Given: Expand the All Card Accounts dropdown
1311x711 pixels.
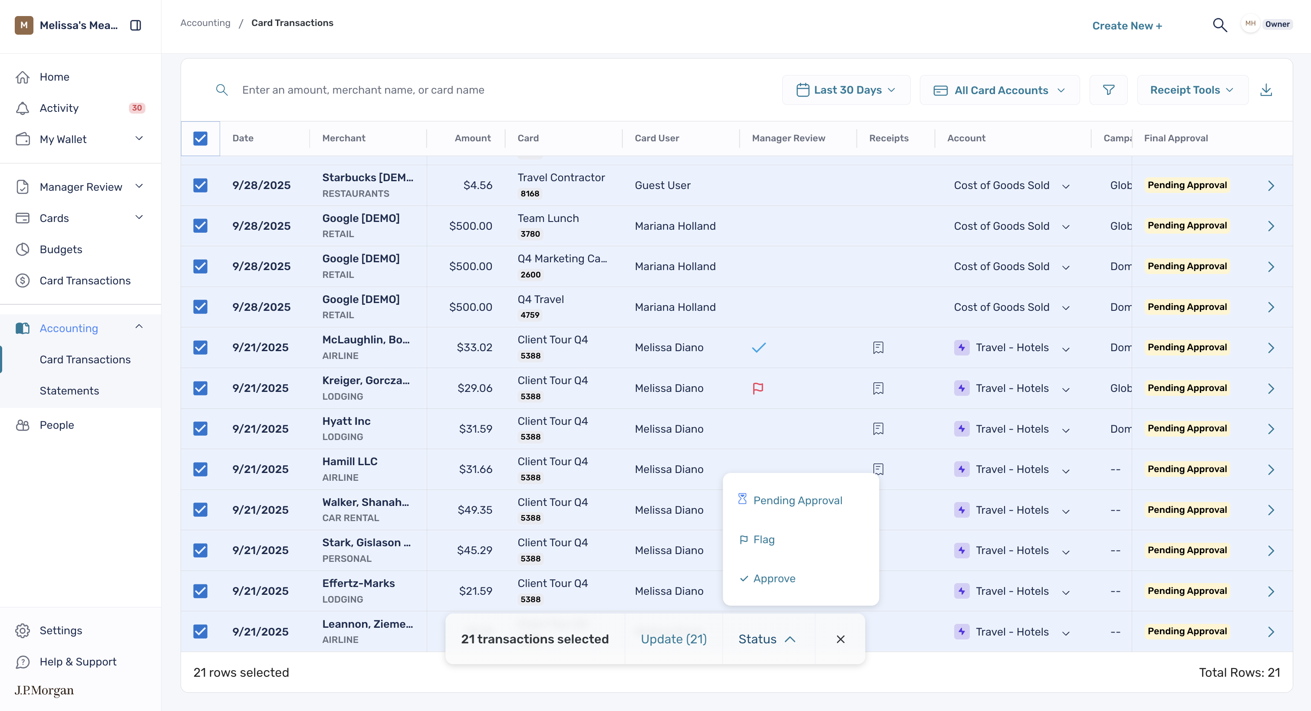Looking at the screenshot, I should [x=1000, y=90].
